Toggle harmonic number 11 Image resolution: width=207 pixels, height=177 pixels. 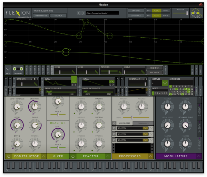pyautogui.click(x=177, y=89)
